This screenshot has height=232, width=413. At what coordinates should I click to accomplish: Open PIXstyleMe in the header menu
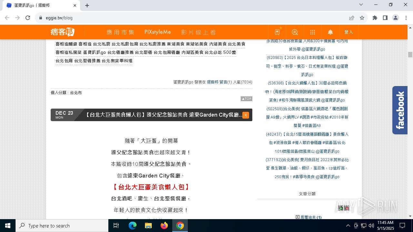coord(157,32)
